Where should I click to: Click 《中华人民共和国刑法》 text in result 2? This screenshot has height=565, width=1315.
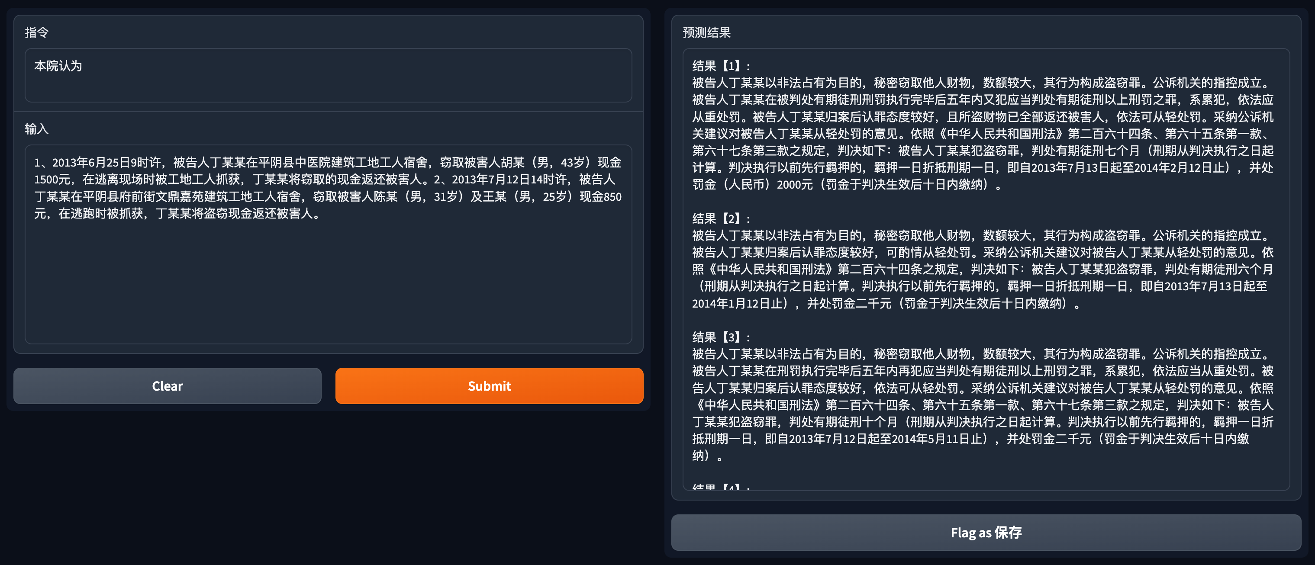(x=770, y=270)
